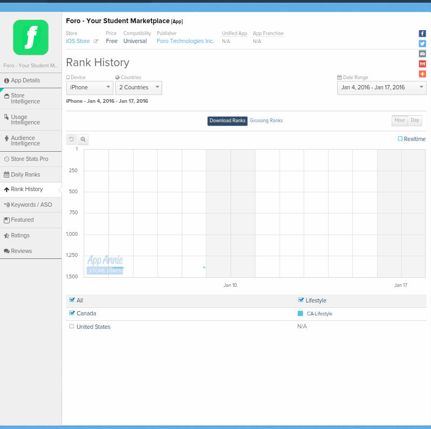Open iOS Store link
Screen dimensions: 431x429
tap(78, 41)
